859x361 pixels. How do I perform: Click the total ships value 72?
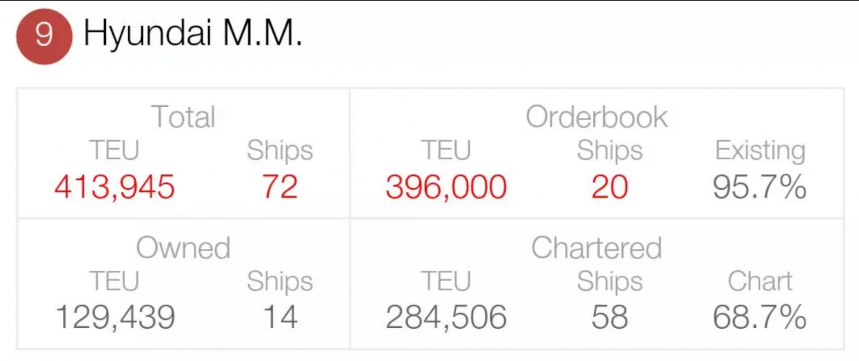click(x=280, y=187)
